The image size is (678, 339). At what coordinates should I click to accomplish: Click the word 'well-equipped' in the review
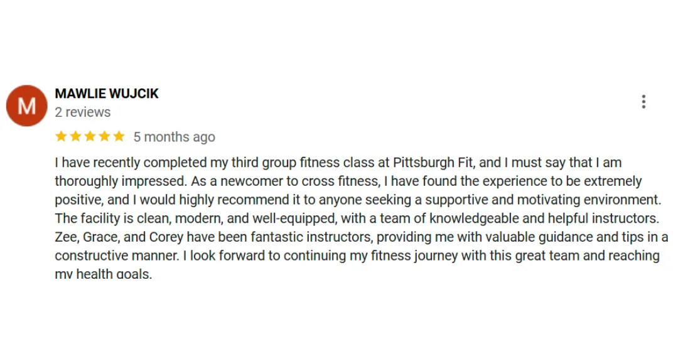[294, 219]
